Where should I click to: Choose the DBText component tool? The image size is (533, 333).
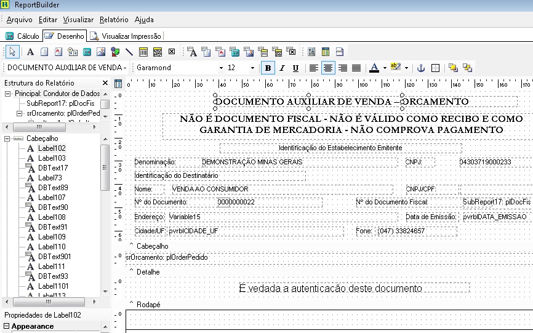click(191, 52)
